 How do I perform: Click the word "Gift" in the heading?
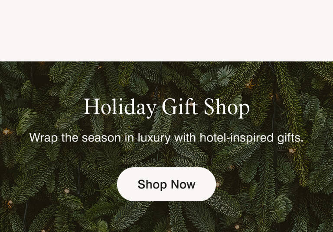coord(180,106)
